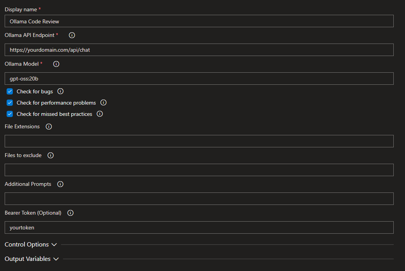Click the info icon beside Ollama Model
The image size is (405, 271).
pyautogui.click(x=56, y=64)
